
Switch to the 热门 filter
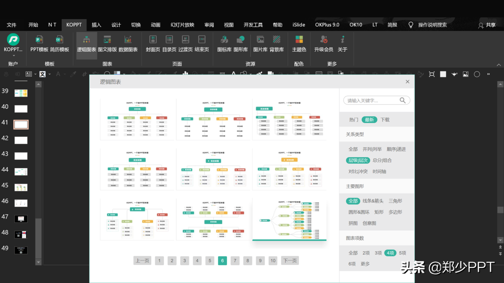click(354, 120)
